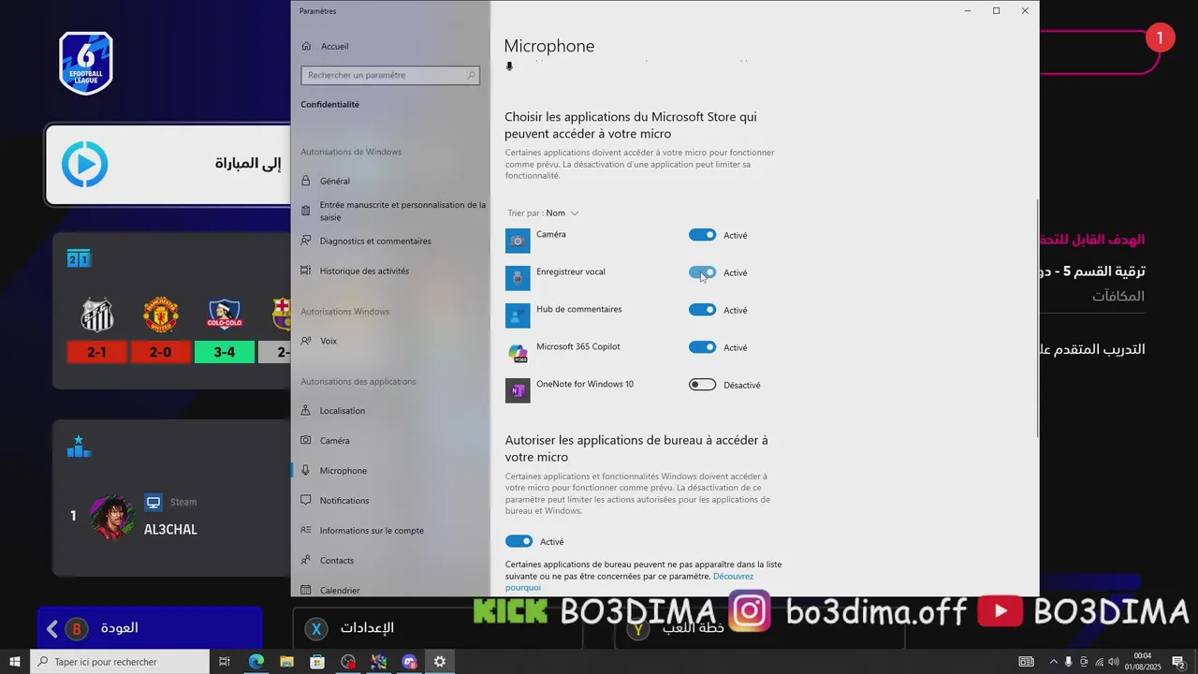
Task: Toggle microphone access for Hub de commentaires
Action: (x=702, y=310)
